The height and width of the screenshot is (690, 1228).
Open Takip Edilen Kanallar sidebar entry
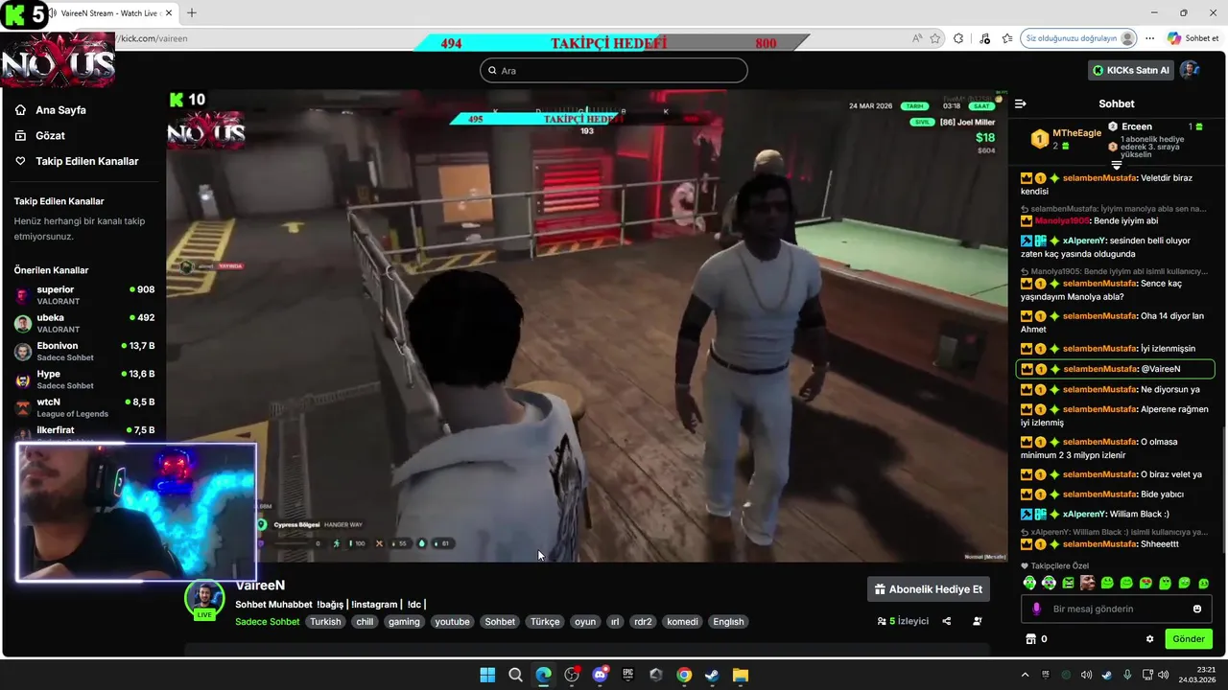point(77,161)
